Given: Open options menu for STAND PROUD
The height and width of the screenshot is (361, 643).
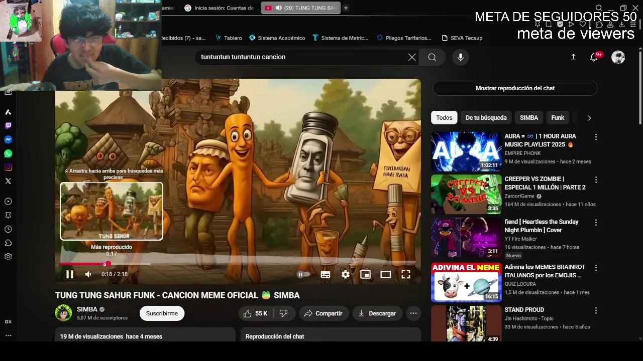Looking at the screenshot, I should click(x=596, y=310).
